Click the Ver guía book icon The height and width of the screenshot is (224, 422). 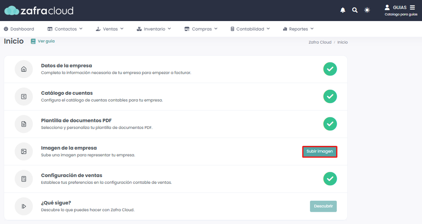(33, 41)
